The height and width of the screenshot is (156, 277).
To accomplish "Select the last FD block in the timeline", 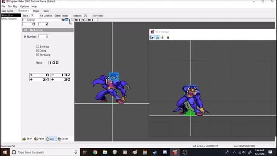I will pos(90,20).
